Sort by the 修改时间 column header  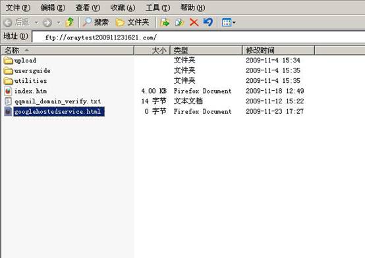[x=279, y=50]
